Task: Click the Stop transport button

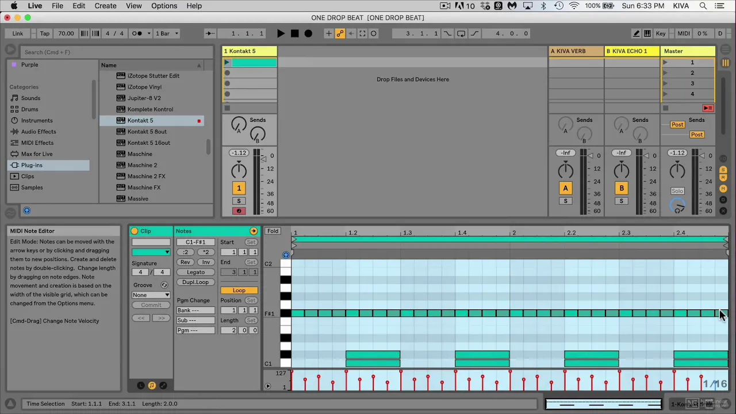Action: tap(294, 33)
